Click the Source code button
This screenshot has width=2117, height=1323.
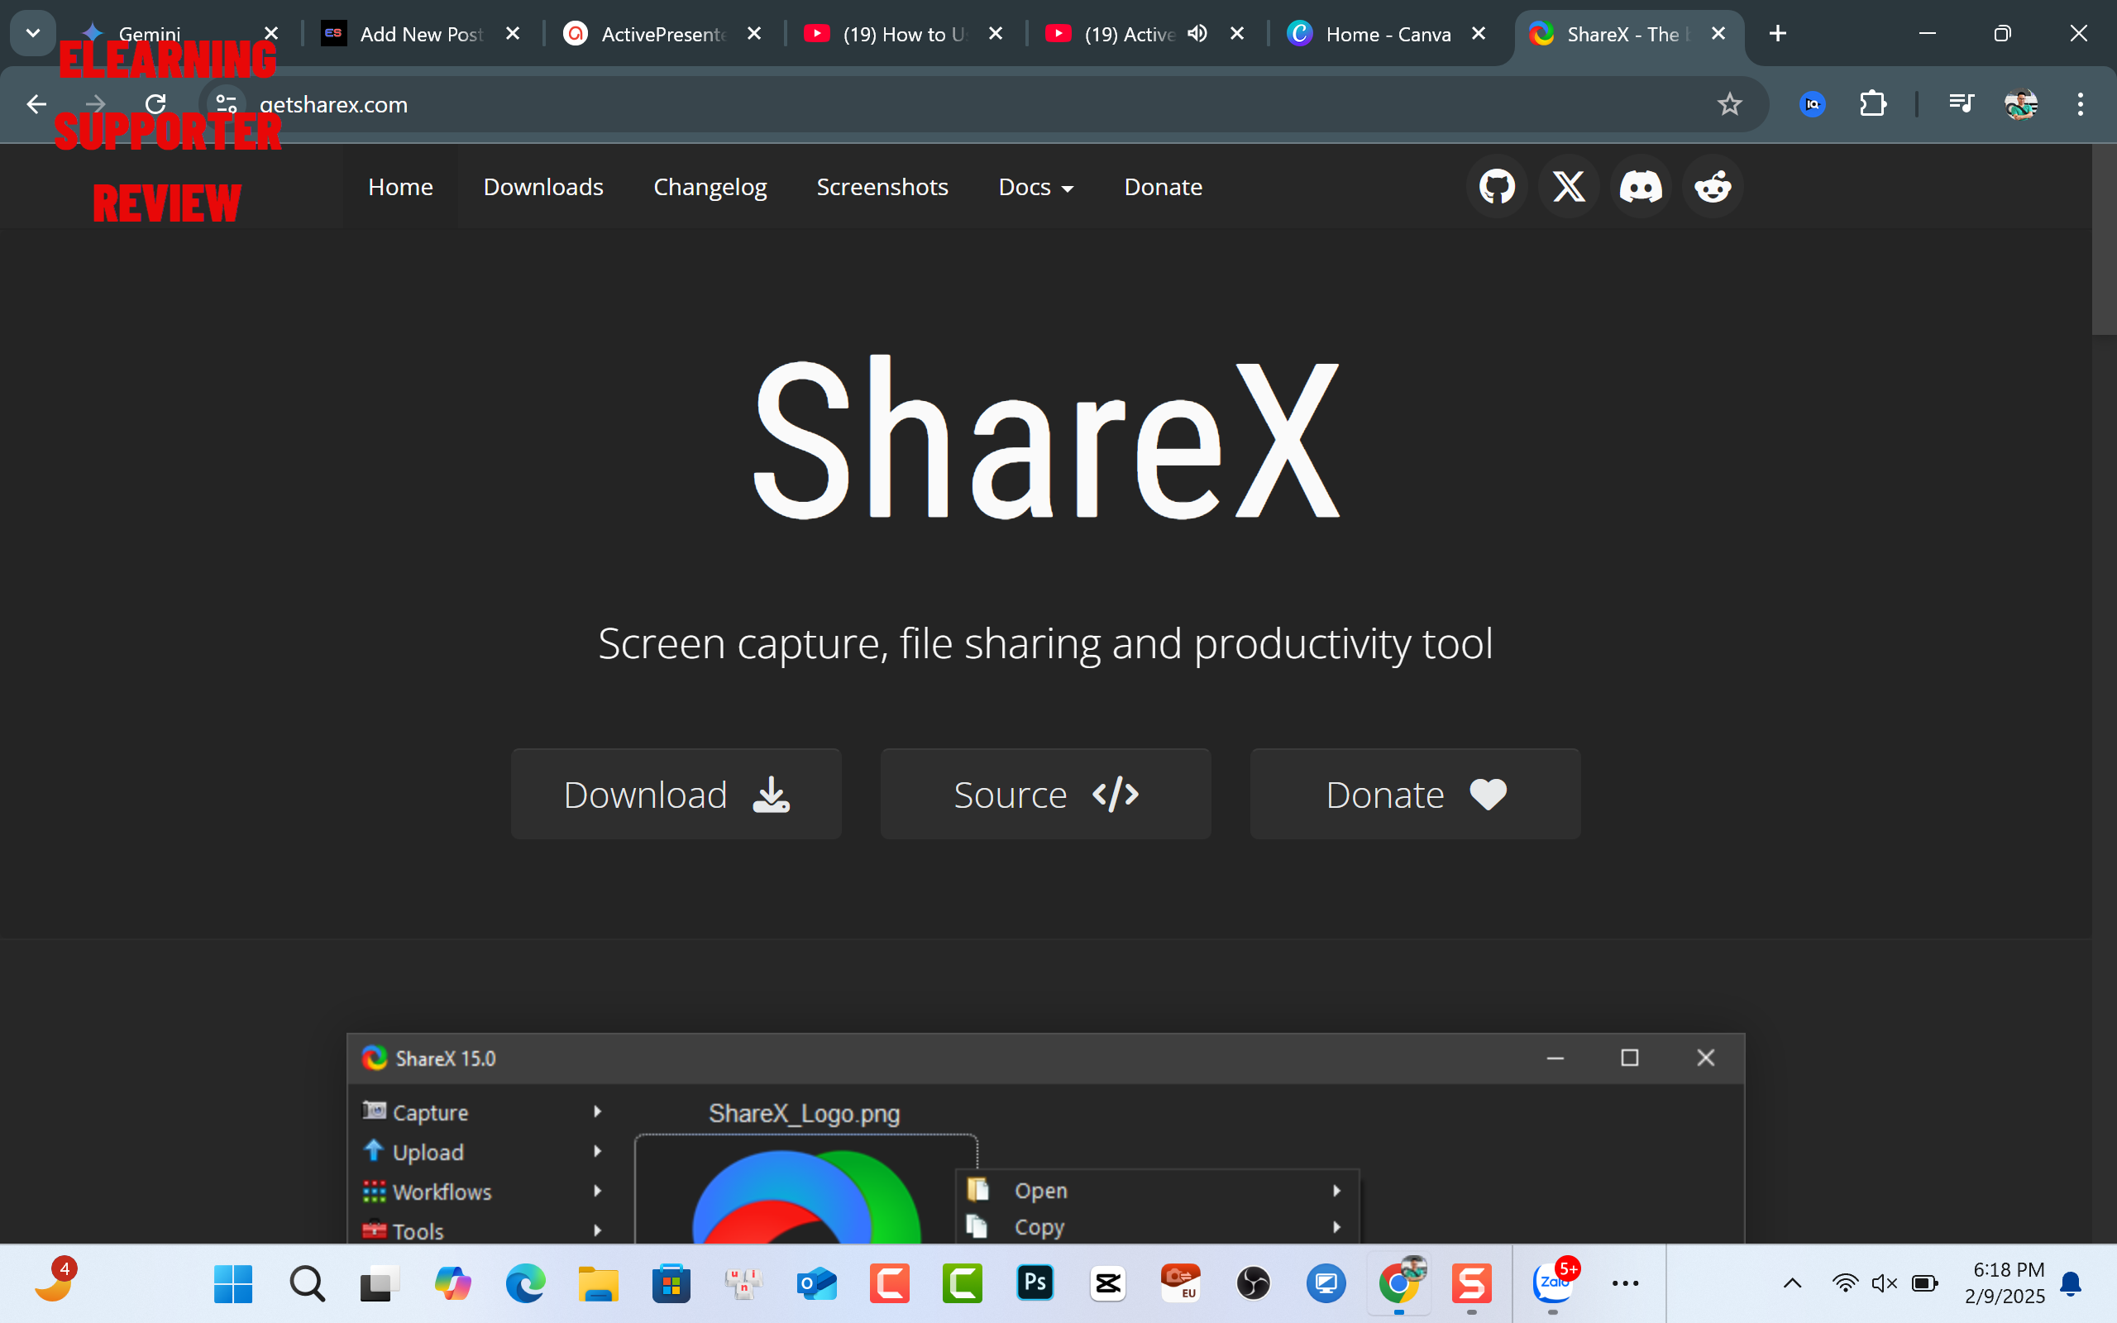[x=1045, y=795]
